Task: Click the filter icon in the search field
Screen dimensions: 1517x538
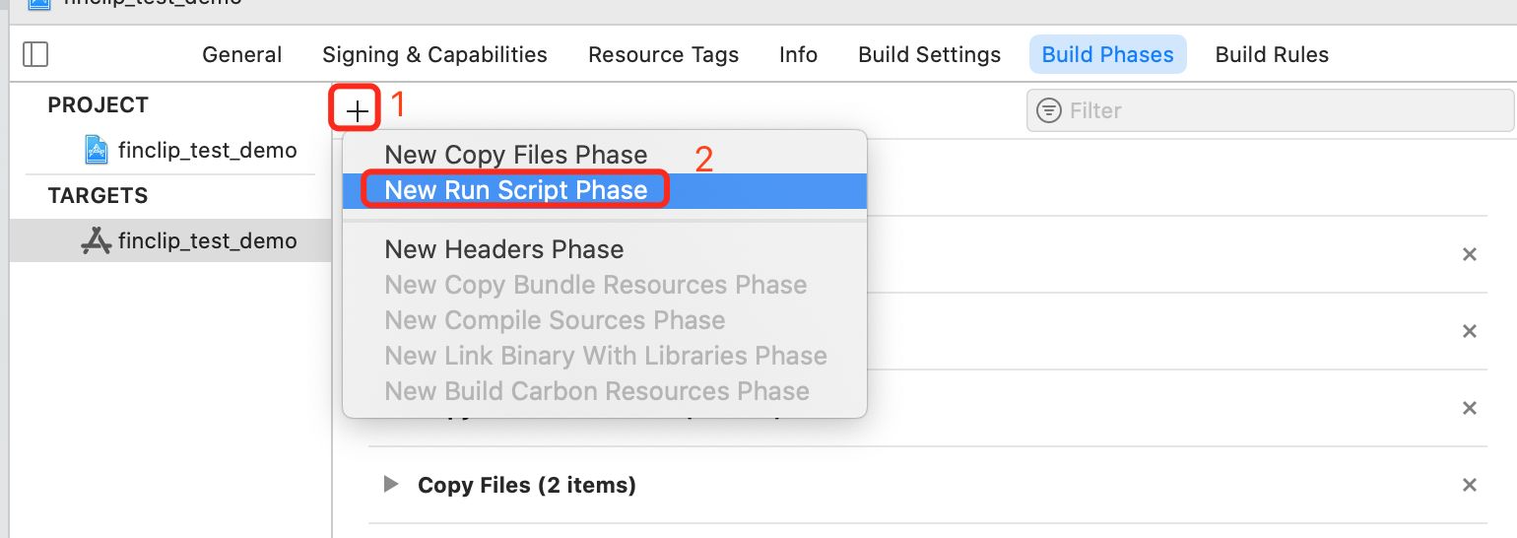Action: pos(1050,110)
